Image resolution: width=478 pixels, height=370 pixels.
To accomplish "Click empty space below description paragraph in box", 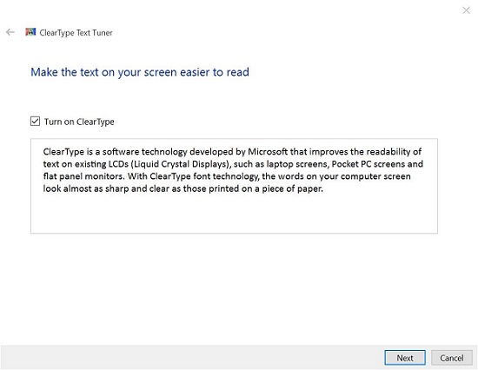I will click(234, 215).
